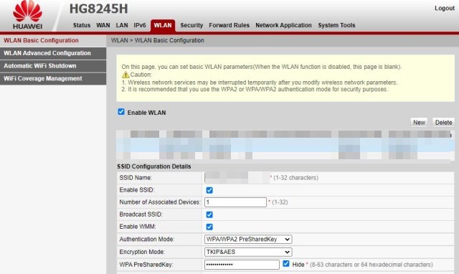Viewport: 459px width, 274px height.
Task: Open the System Tools tab
Action: point(336,25)
